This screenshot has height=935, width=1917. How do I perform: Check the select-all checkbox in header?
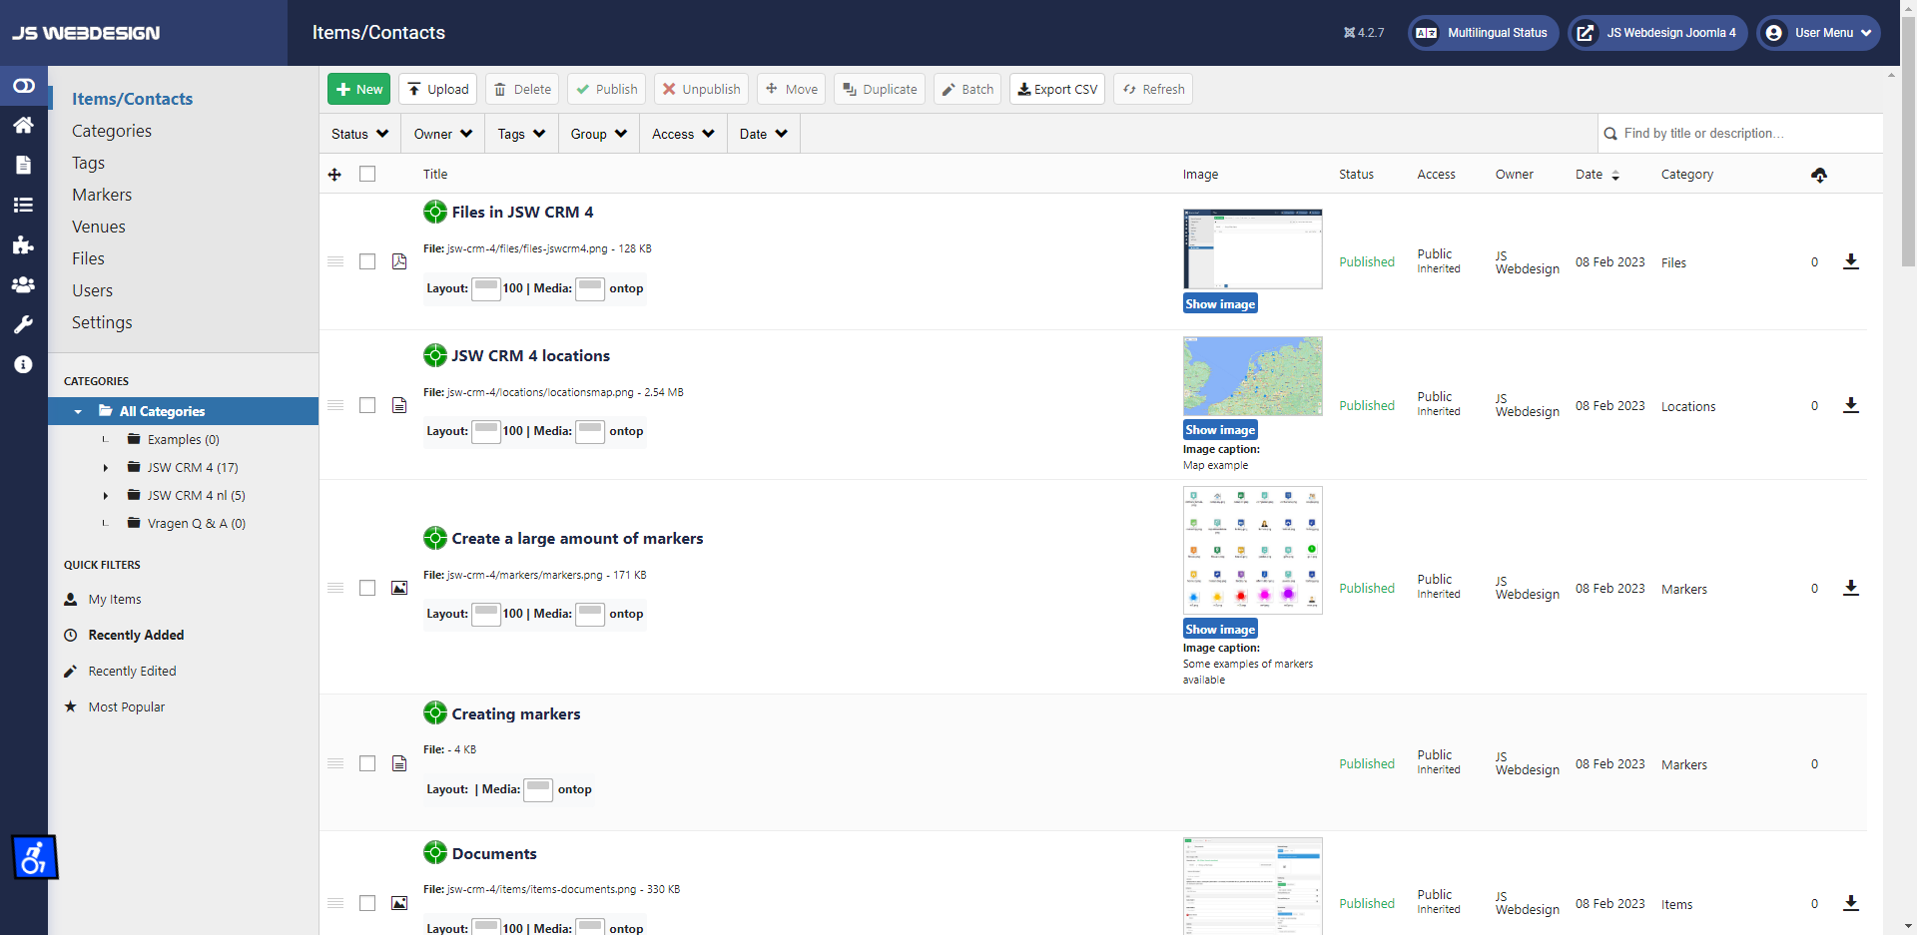367,174
